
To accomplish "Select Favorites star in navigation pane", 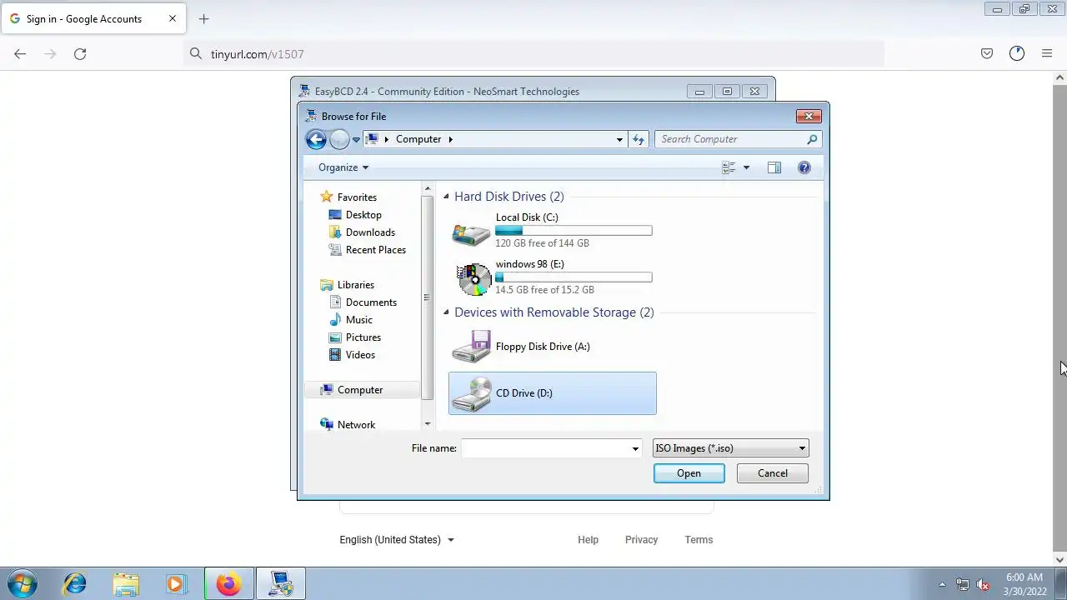I will [x=326, y=197].
